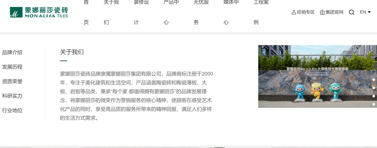Click the dealer zone person icon
Screen dimensions: 377x148
(294, 12)
